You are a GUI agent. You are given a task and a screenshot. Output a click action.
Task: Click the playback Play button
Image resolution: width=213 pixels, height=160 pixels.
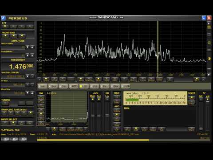tap(14, 139)
